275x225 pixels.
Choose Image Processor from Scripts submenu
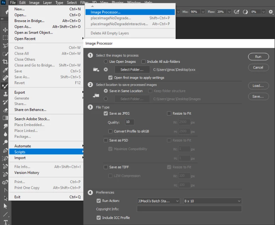[130, 12]
